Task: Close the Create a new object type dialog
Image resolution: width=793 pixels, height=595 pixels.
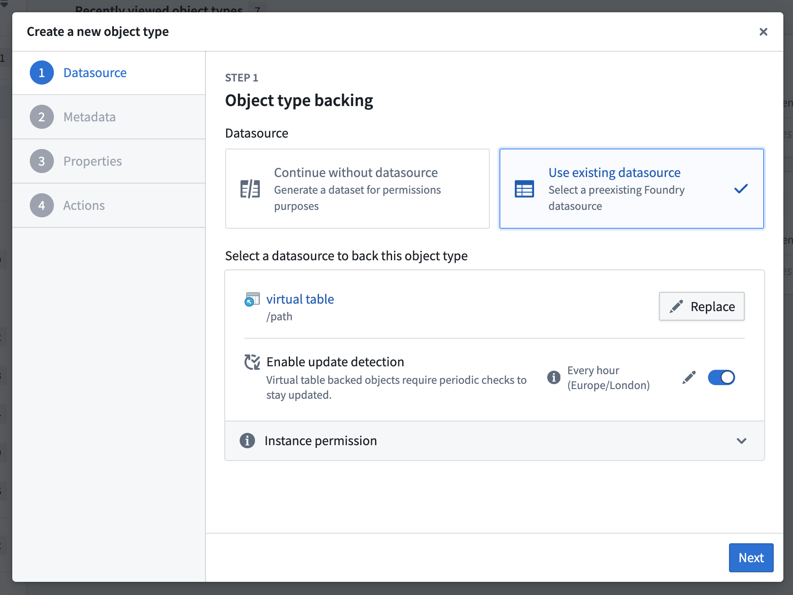Action: (x=764, y=32)
